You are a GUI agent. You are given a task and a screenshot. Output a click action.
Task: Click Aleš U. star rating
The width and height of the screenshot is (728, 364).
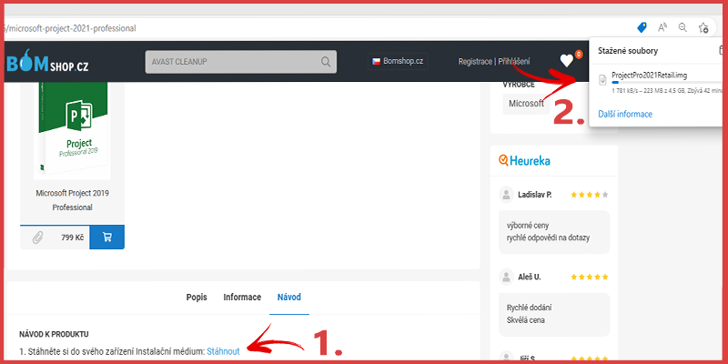[x=589, y=278]
